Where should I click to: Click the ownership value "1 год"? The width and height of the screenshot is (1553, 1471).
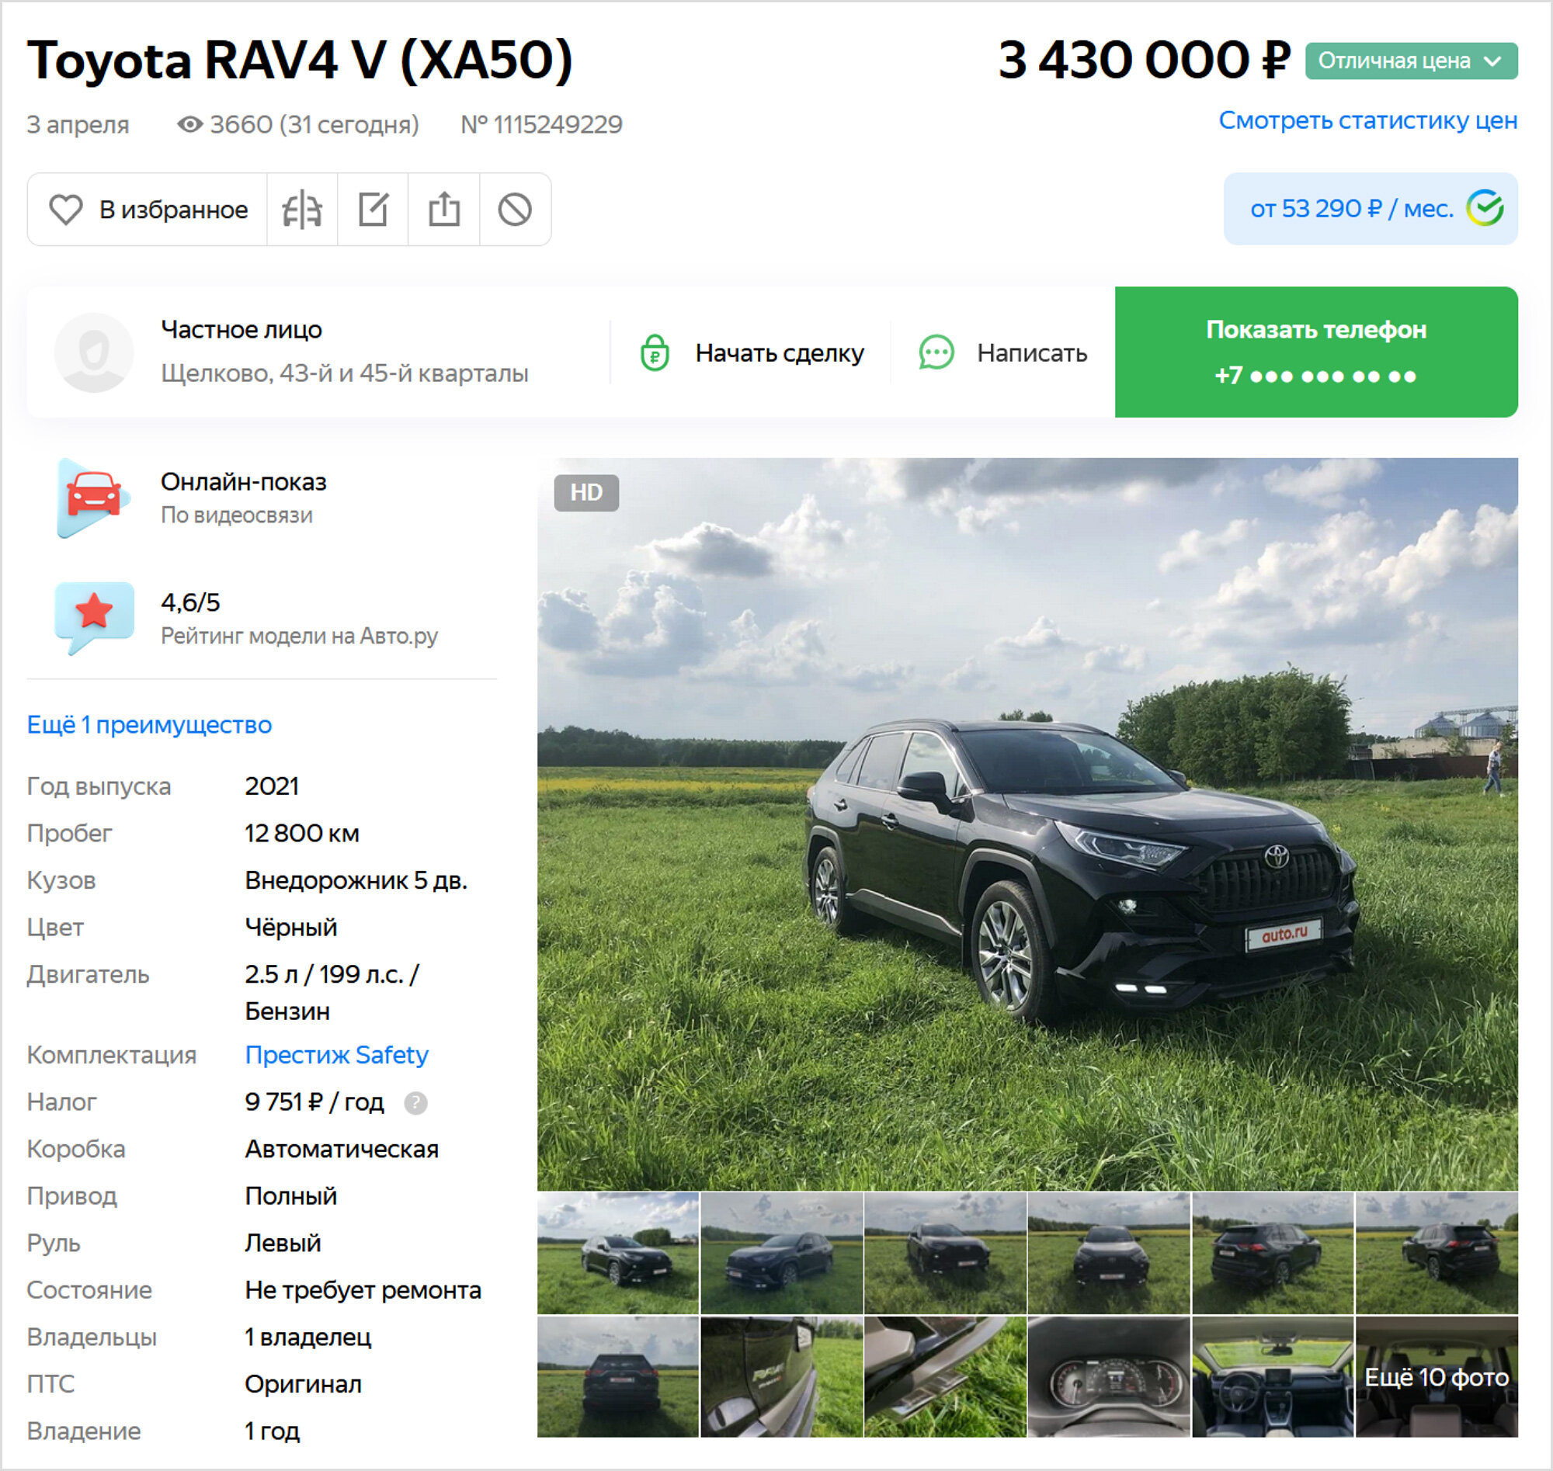point(271,1431)
